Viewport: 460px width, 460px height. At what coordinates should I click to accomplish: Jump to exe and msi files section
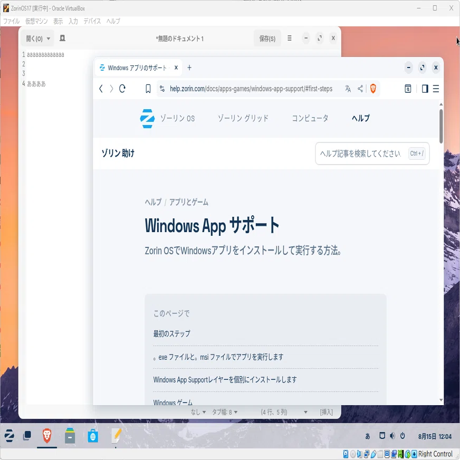218,357
